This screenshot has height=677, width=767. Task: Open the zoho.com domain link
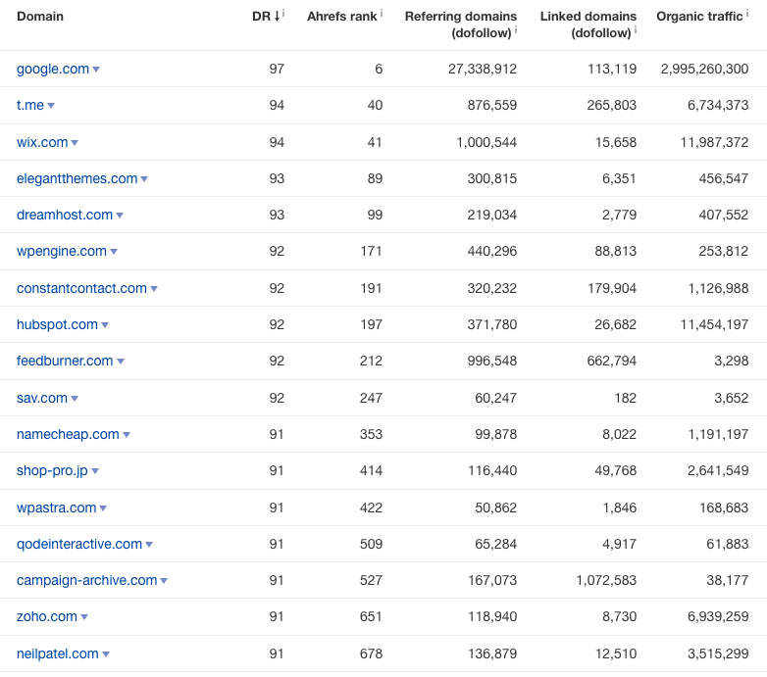click(x=47, y=616)
